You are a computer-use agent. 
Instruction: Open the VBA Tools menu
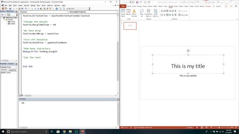click(44, 6)
